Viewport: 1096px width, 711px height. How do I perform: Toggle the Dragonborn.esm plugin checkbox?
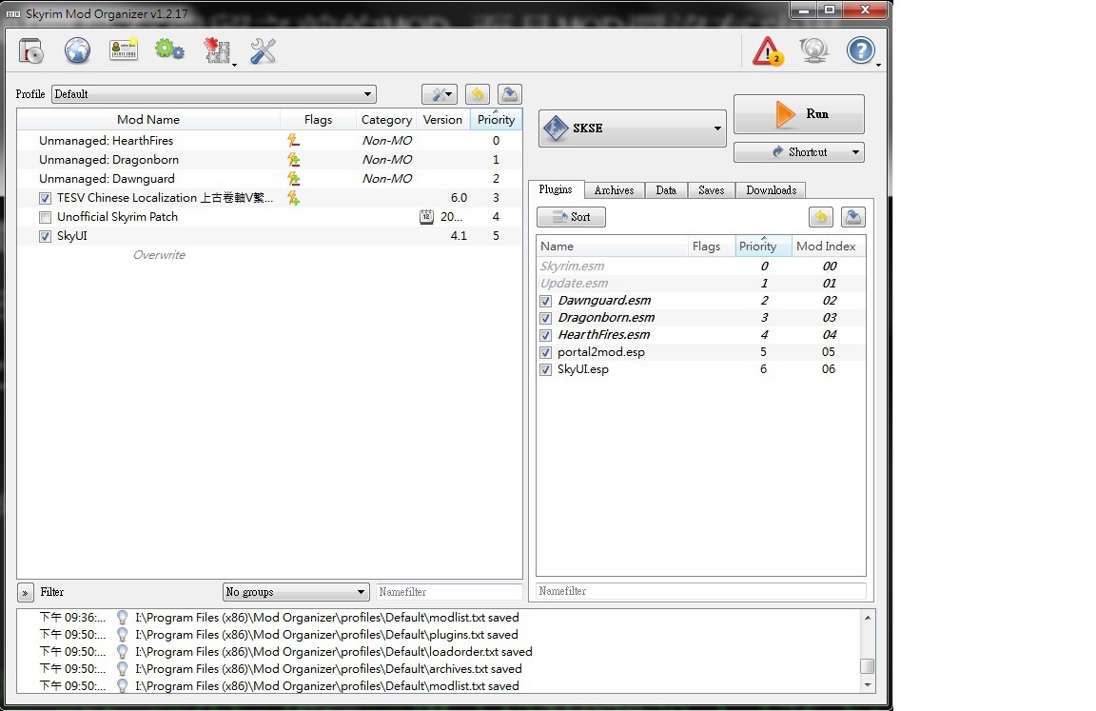click(x=546, y=318)
